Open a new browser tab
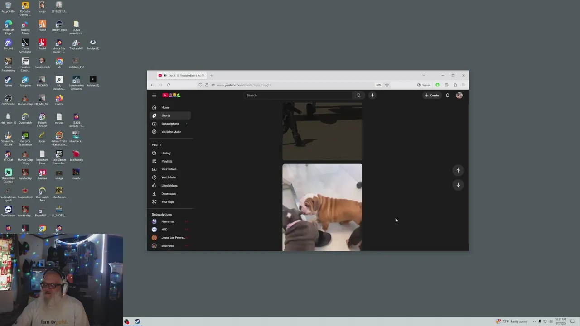The height and width of the screenshot is (326, 580). (211, 76)
